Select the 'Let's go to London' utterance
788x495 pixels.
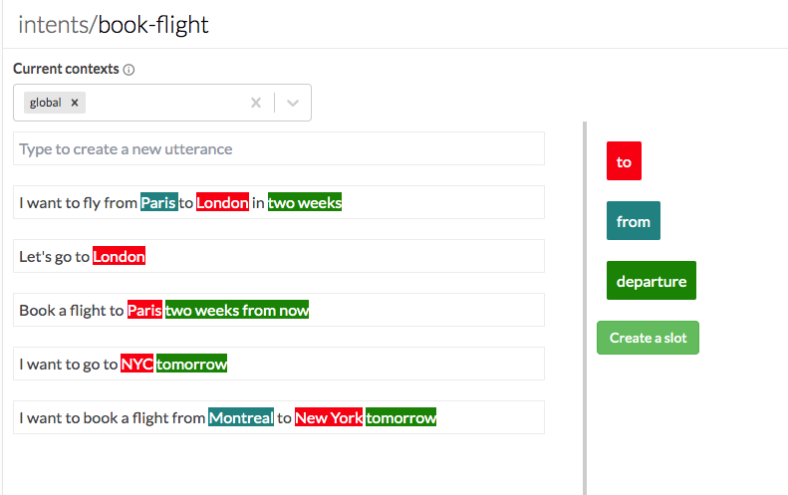pos(279,256)
